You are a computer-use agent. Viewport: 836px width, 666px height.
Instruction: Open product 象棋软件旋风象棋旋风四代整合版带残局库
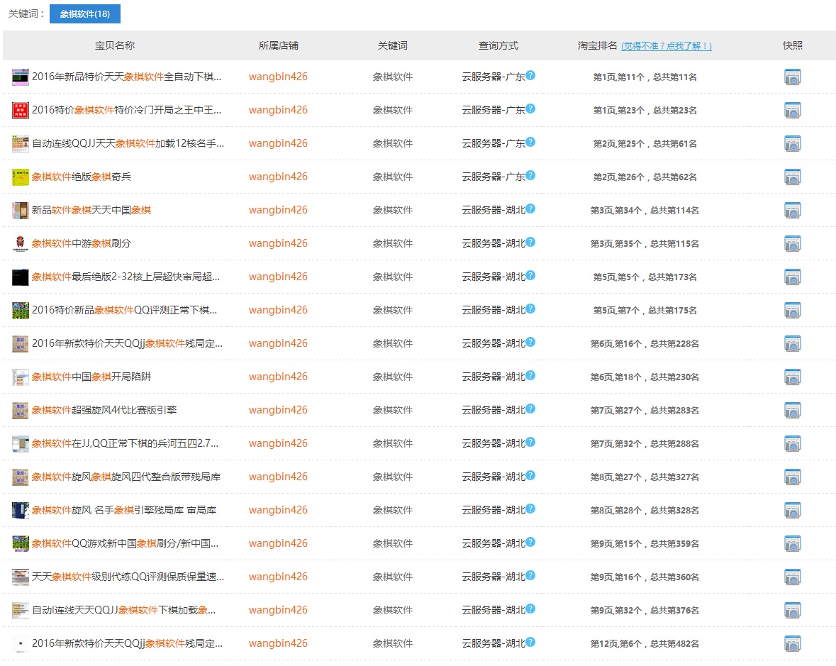tap(126, 477)
